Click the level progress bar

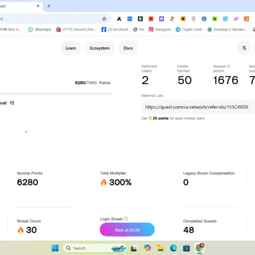click(x=56, y=94)
